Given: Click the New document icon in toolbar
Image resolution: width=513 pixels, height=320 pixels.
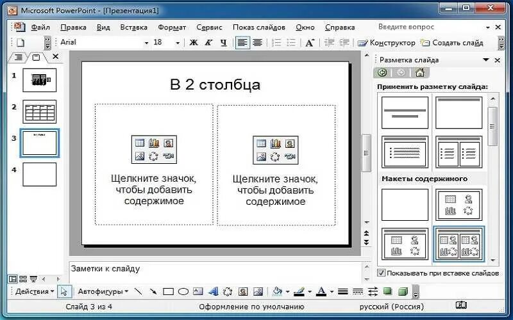Looking at the screenshot, I should [x=21, y=42].
